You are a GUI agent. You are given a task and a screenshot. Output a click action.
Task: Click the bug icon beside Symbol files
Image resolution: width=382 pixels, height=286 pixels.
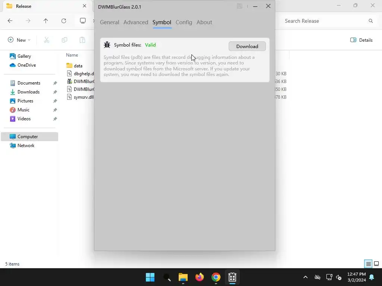point(107,45)
